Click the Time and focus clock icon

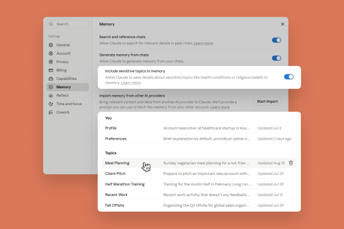(x=51, y=104)
